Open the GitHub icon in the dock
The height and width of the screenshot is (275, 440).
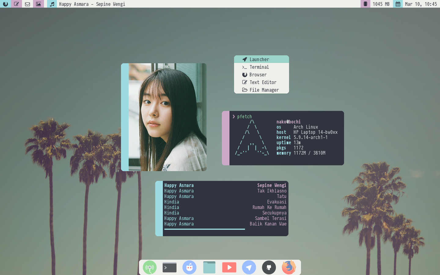click(269, 267)
